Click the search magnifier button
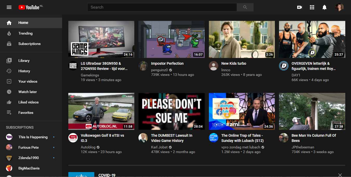The width and height of the screenshot is (351, 177). [x=245, y=7]
